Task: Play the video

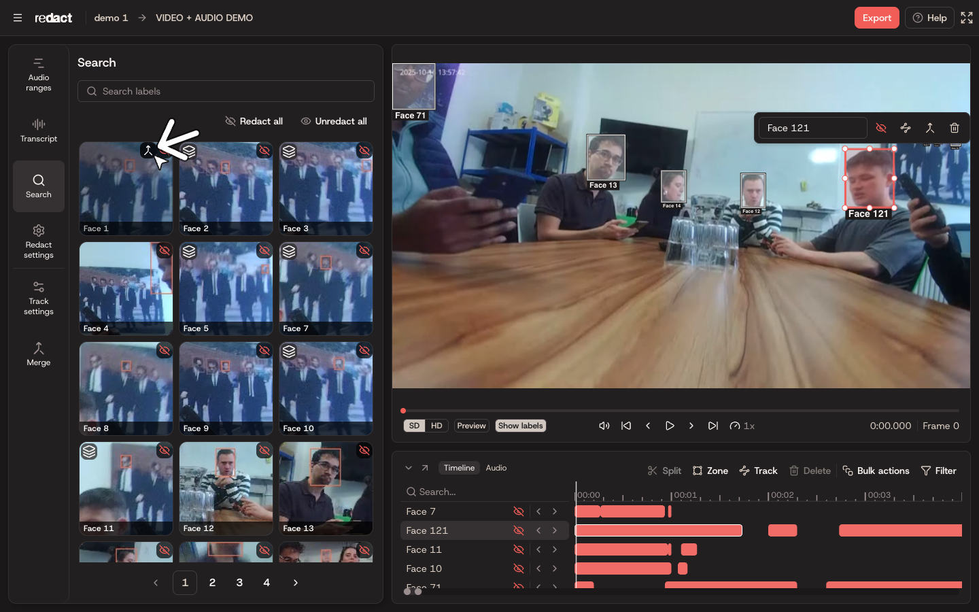Action: coord(670,426)
